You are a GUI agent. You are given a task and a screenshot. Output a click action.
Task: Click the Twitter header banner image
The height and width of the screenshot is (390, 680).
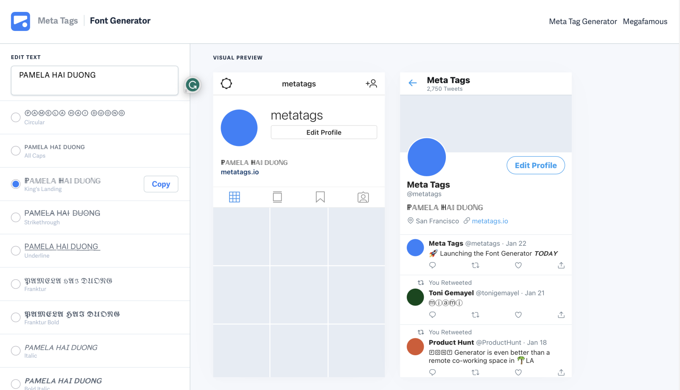pyautogui.click(x=486, y=123)
